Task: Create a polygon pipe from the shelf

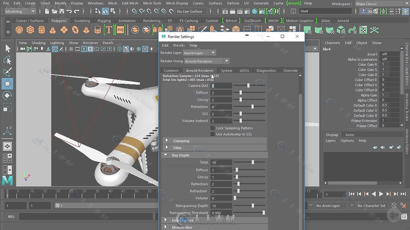Action: [97, 30]
